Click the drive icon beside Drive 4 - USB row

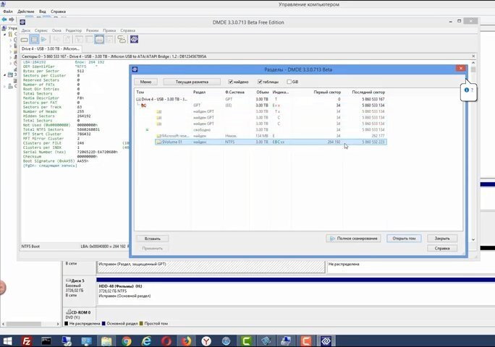point(138,99)
